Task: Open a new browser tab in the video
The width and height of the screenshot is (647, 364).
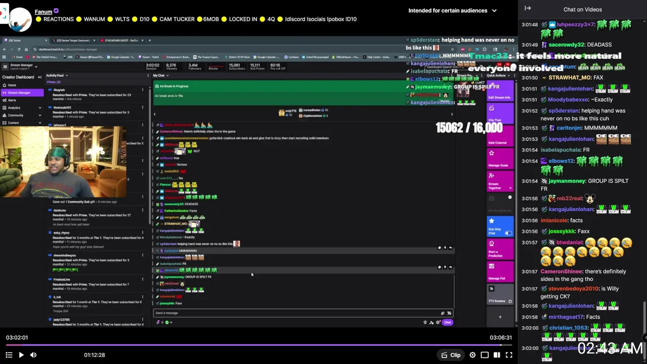Action: pos(149,40)
